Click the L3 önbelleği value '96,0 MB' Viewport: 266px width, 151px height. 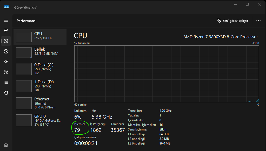[165, 143]
